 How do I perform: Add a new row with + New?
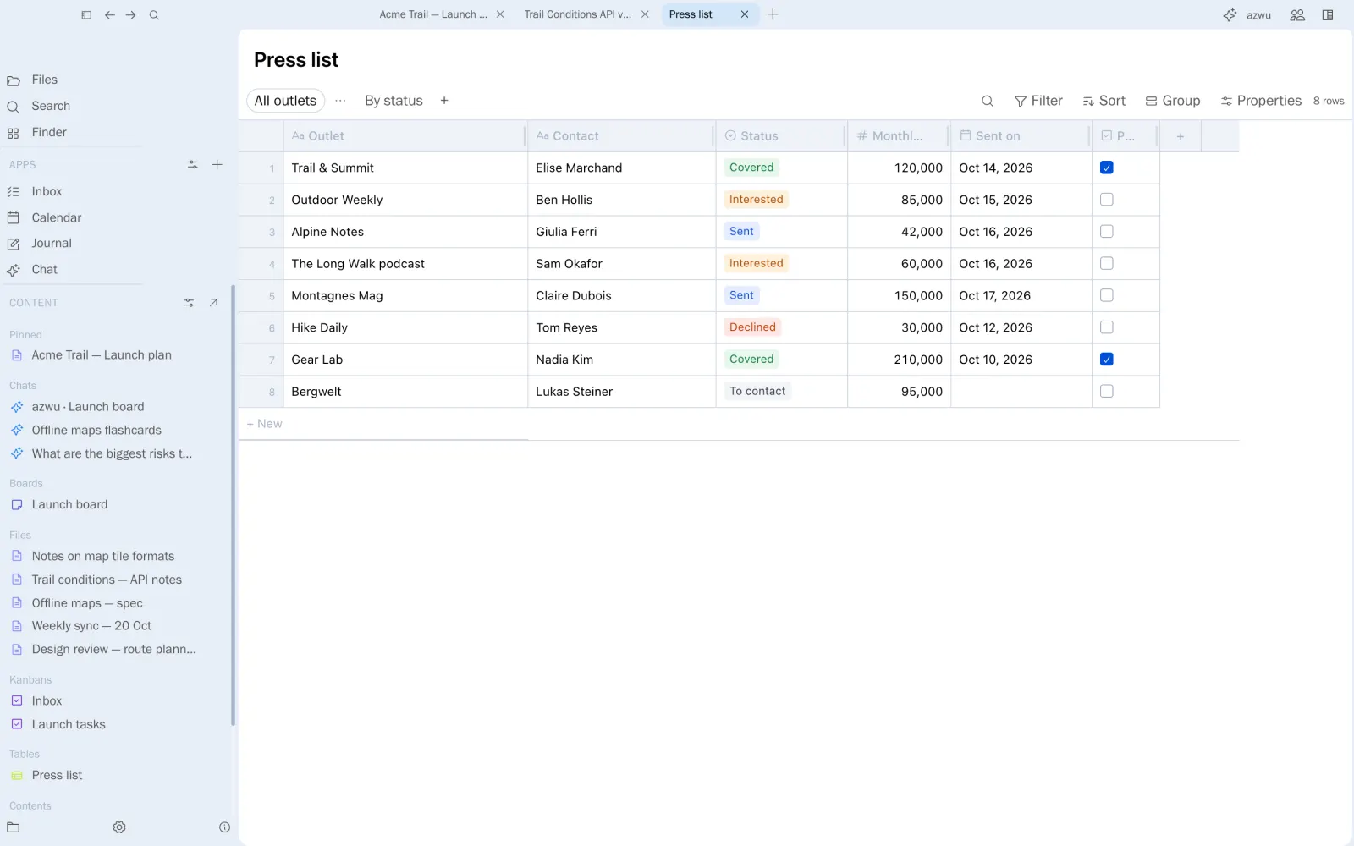(265, 424)
